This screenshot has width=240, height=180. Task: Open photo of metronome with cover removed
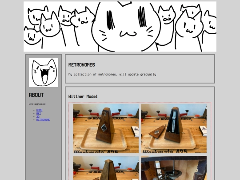pos(174,128)
